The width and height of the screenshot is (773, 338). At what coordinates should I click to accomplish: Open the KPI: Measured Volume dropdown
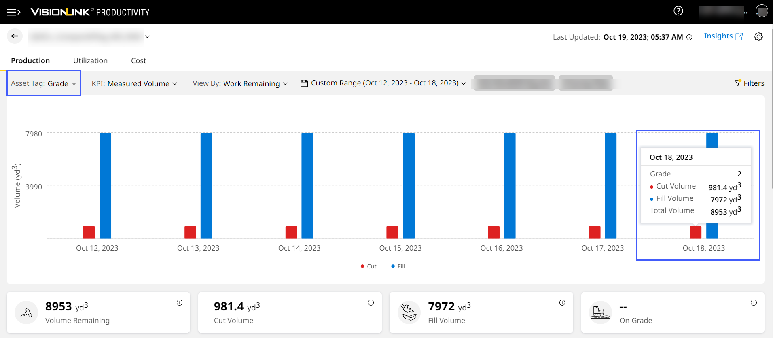[x=134, y=83]
